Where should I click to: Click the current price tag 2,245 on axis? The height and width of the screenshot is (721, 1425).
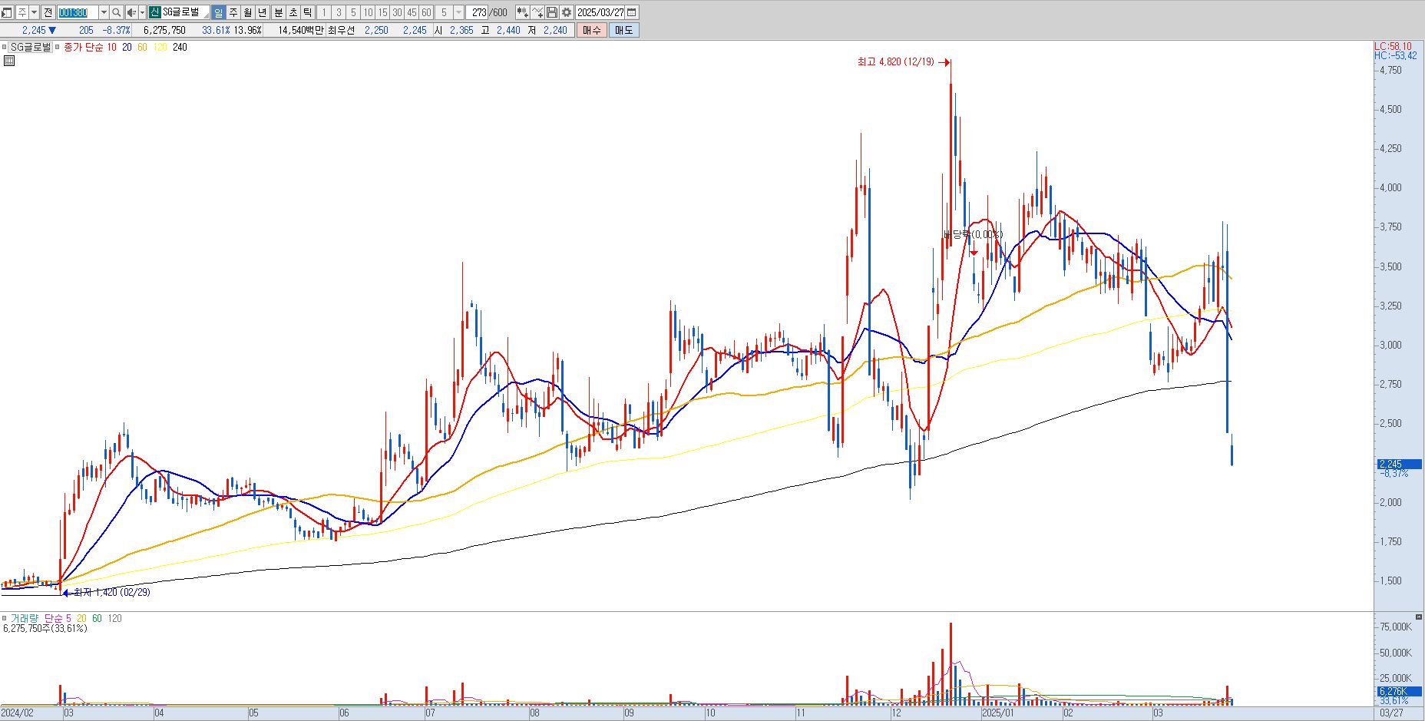1400,464
